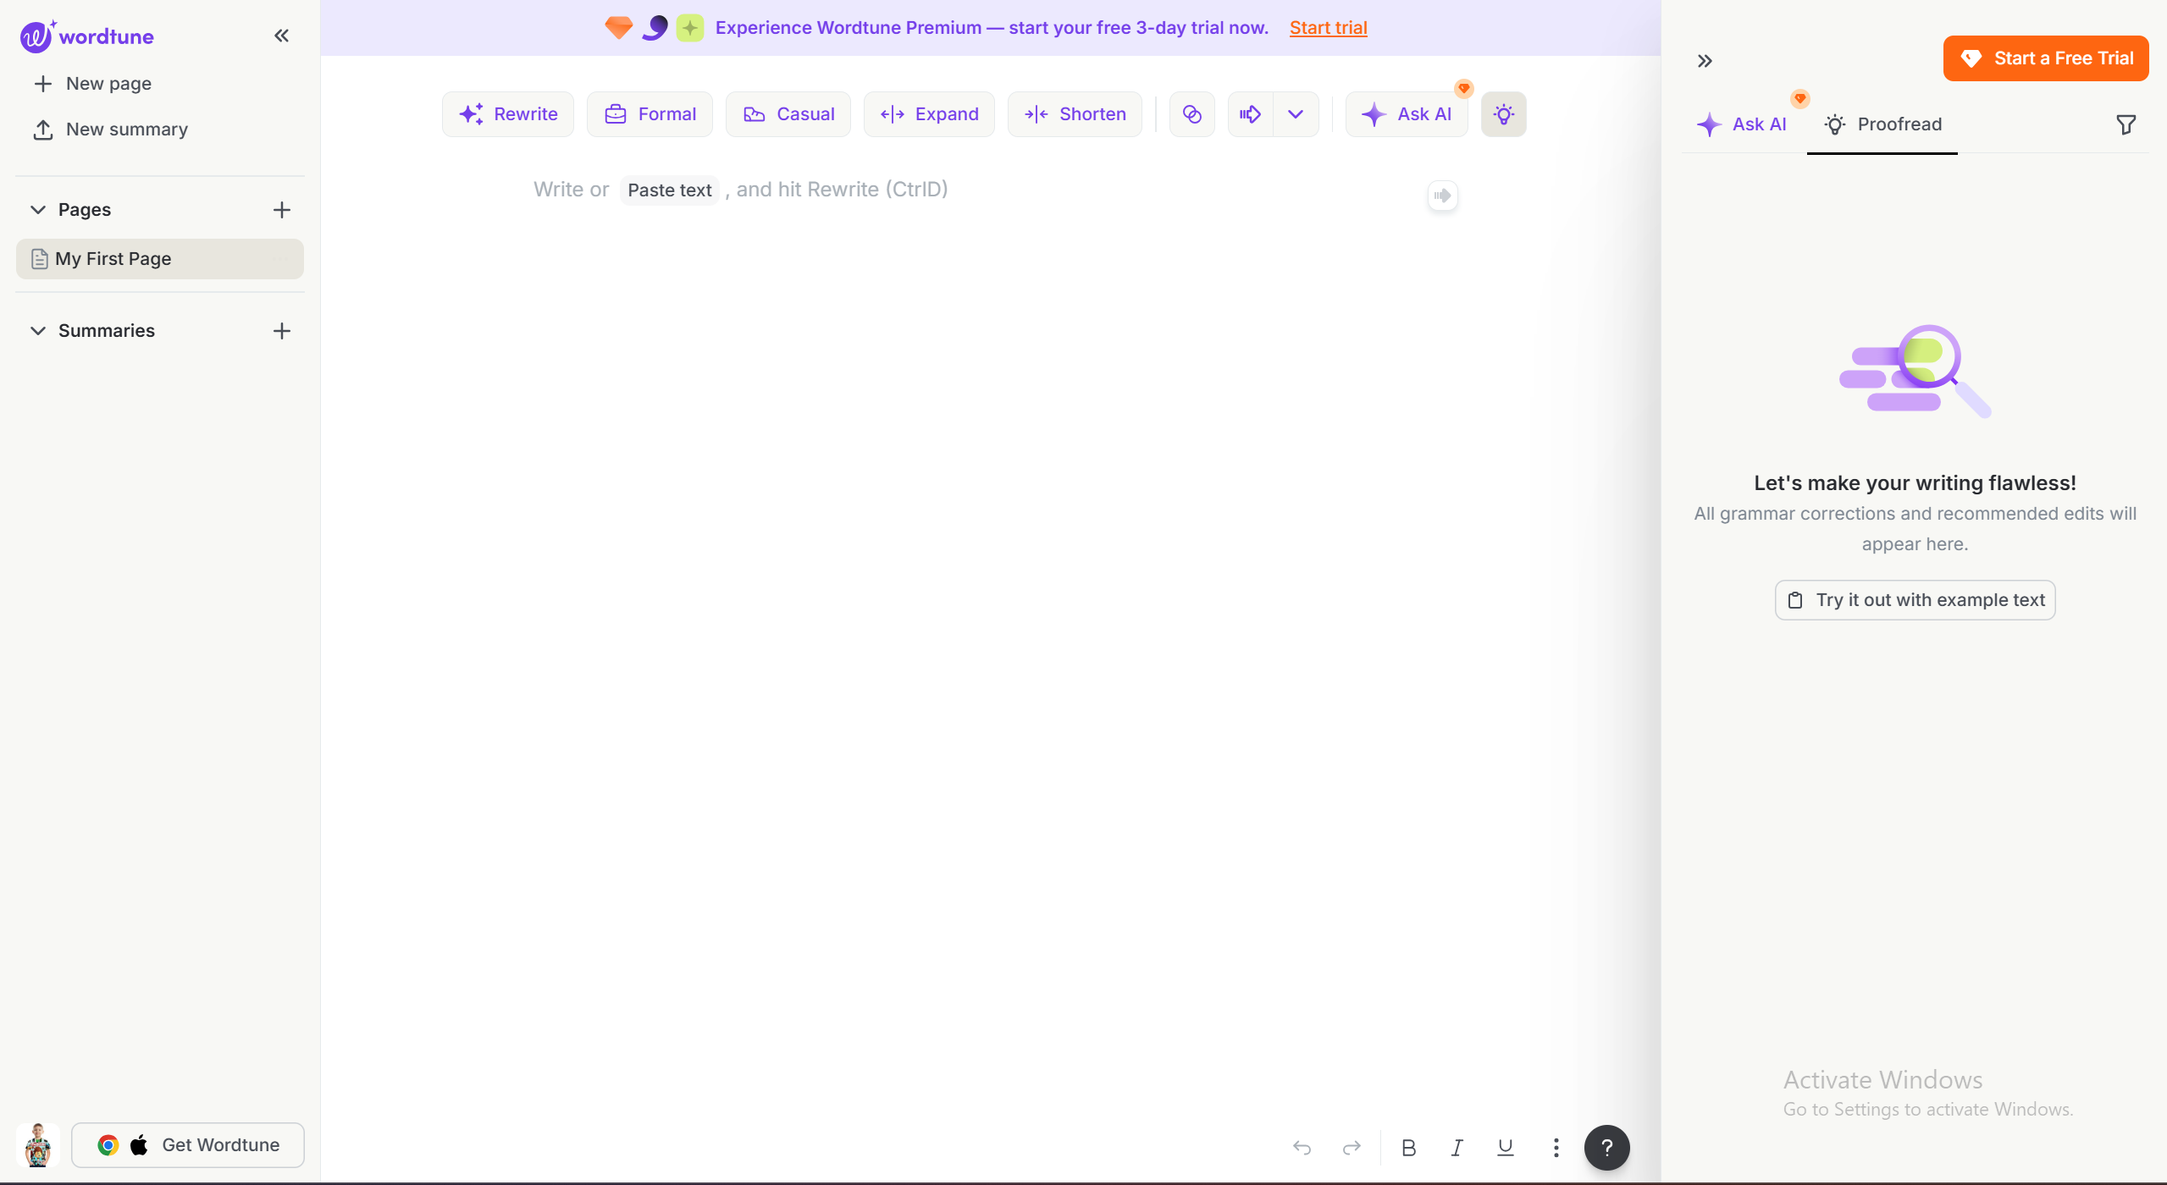Collapse the Summaries section
The width and height of the screenshot is (2167, 1185).
[38, 330]
